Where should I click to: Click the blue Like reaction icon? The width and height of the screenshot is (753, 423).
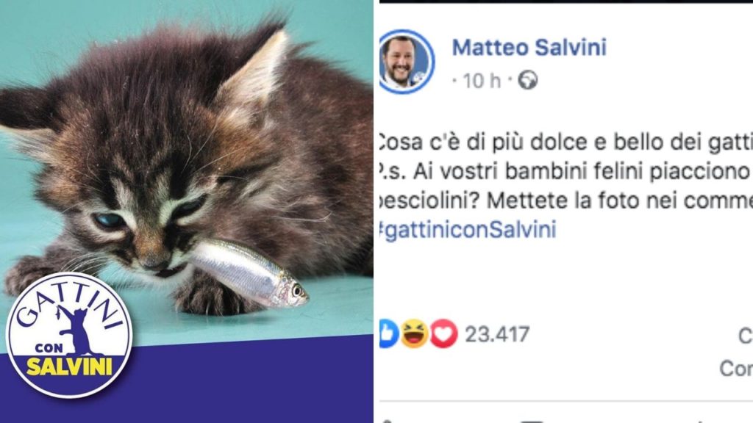(x=389, y=334)
